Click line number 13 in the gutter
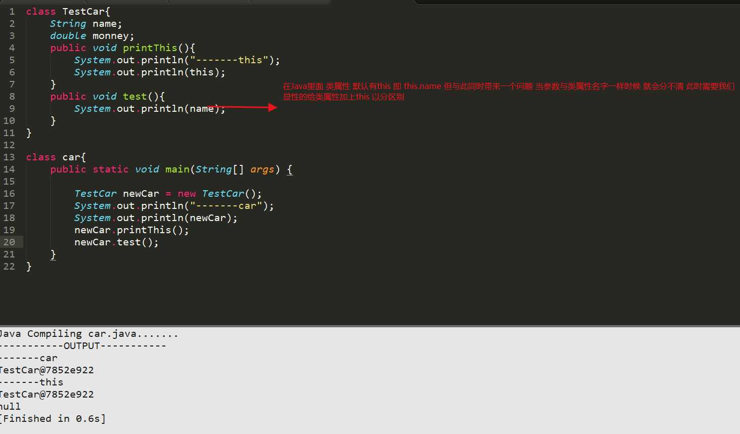740x434 pixels. pyautogui.click(x=9, y=157)
